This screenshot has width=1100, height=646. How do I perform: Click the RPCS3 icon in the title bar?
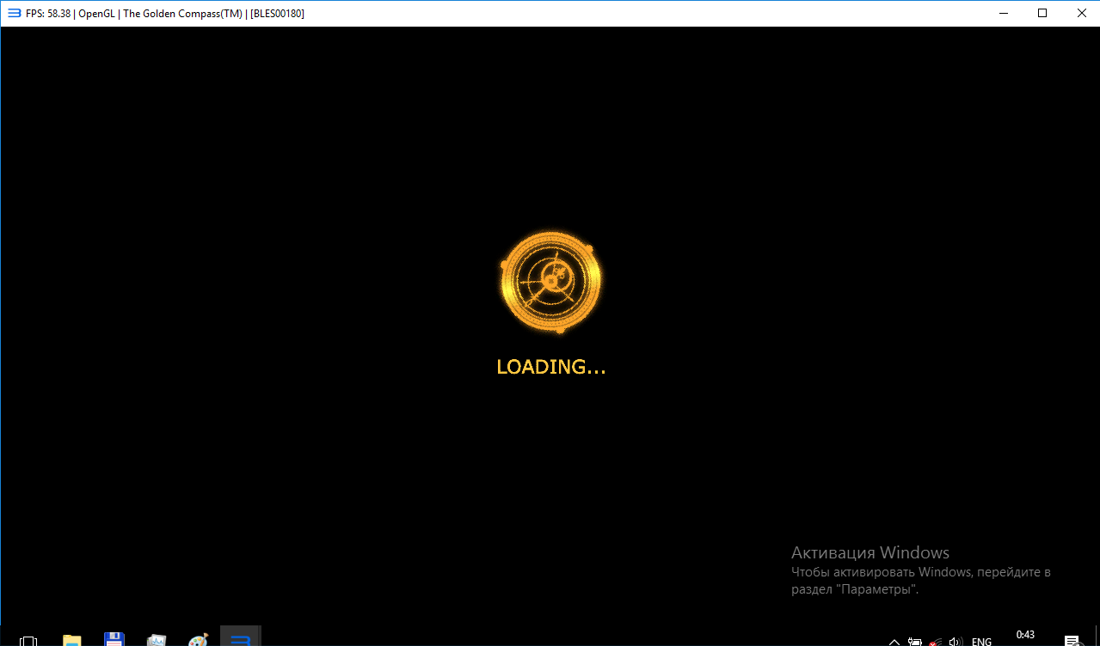(x=14, y=13)
